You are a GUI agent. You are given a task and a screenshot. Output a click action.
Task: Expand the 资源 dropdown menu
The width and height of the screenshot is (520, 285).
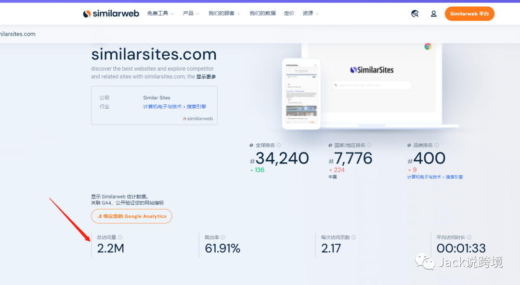click(311, 13)
